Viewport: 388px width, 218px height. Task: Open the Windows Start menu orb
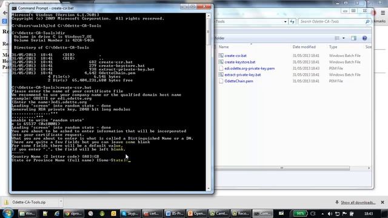8,213
